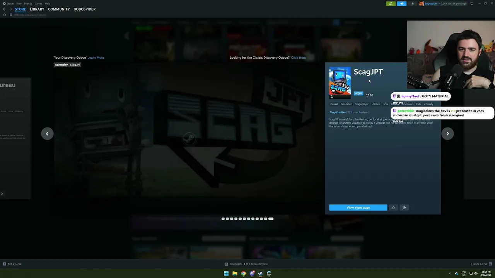Viewport: 495px width, 278px height.
Task: Click the View store page button
Action: point(358,208)
